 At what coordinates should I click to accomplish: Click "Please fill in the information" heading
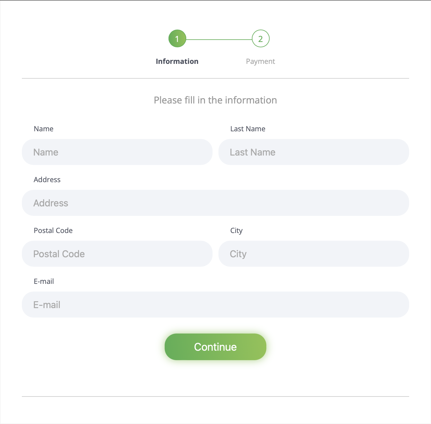215,100
